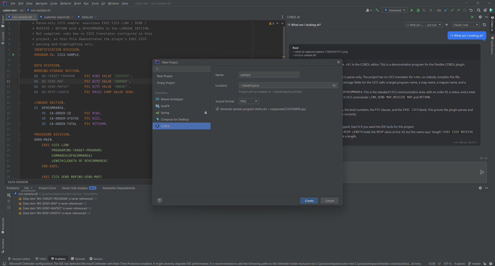Build project with the hammer icon
Image resolution: width=495 pixels, height=266 pixels.
377,10
